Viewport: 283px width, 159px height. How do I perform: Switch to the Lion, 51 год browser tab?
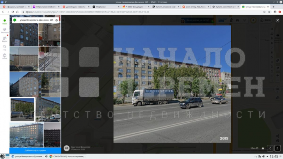click(196, 7)
